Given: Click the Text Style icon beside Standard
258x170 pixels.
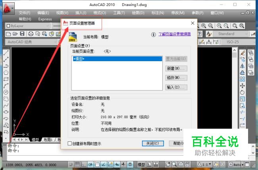Looking at the screenshot, I should [x=209, y=34].
